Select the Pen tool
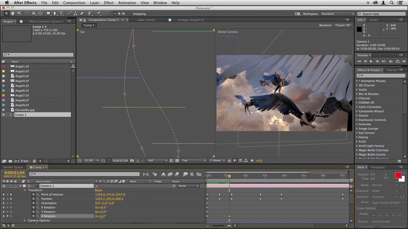The height and width of the screenshot is (229, 408). [55, 13]
